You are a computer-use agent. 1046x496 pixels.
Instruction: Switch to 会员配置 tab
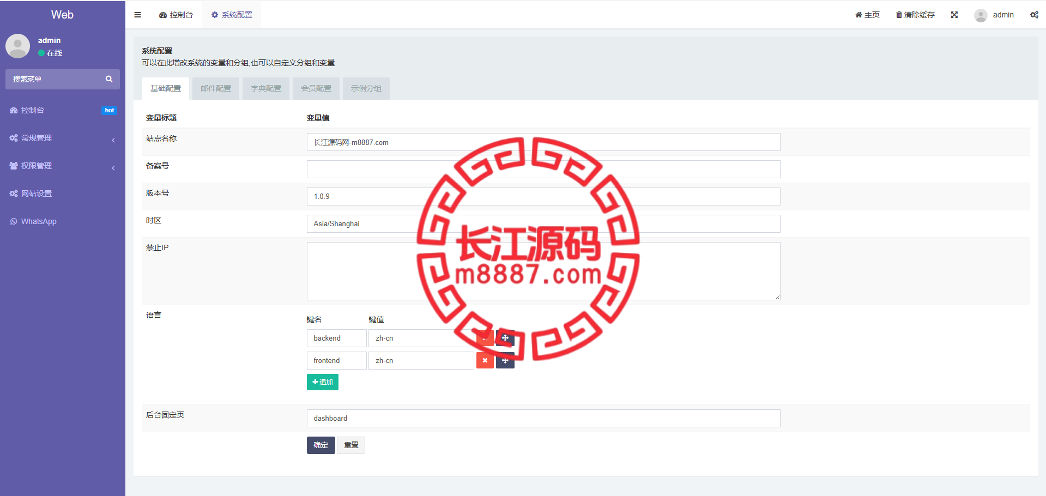click(316, 88)
